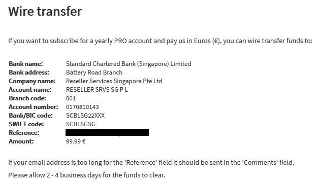This screenshot has width=317, height=183.
Task: Click the Bank/BIC code label
Action: pyautogui.click(x=30, y=116)
